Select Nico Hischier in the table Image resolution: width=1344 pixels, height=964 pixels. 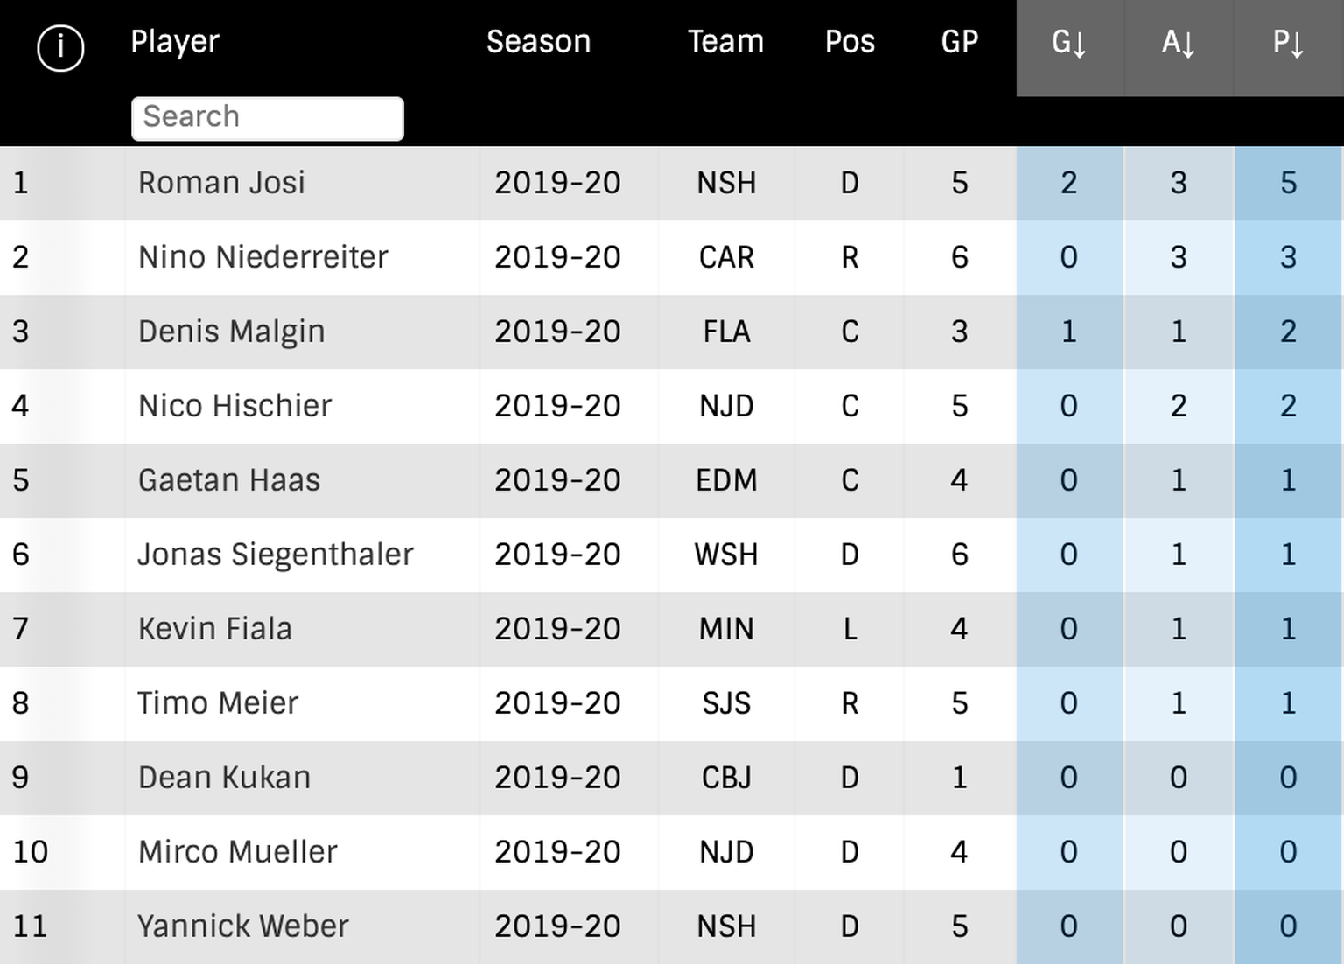(x=234, y=406)
